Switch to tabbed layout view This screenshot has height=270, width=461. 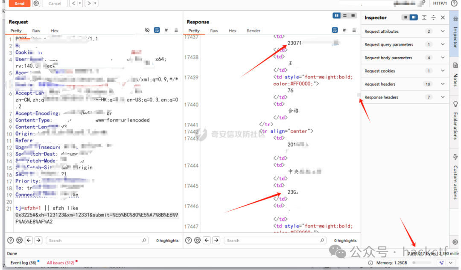pos(353,16)
